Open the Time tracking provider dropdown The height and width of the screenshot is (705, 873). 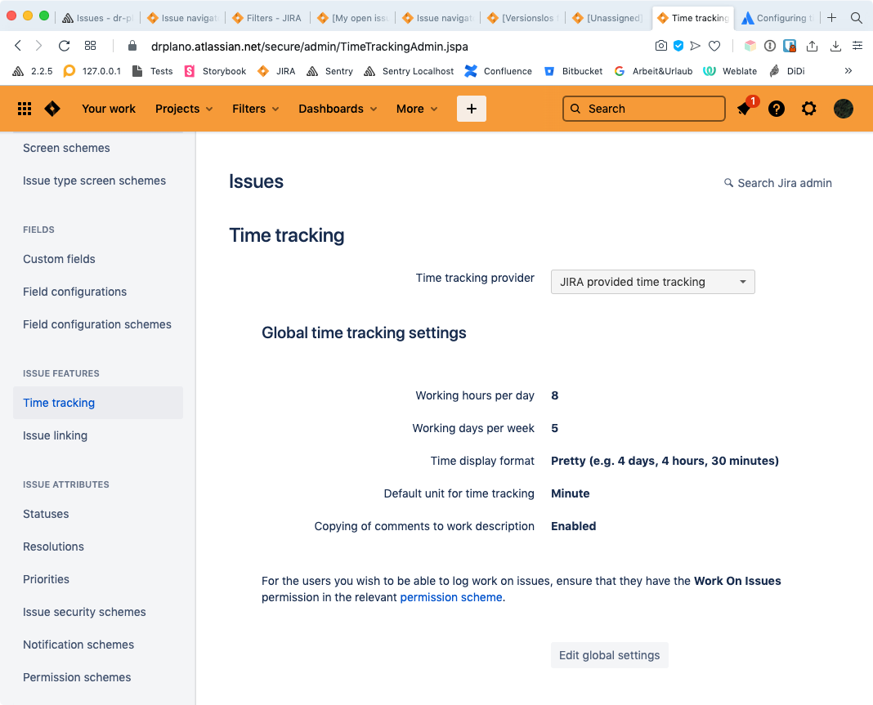tap(652, 282)
